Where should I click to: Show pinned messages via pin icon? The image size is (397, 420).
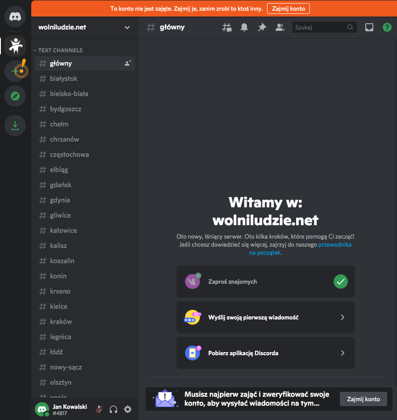point(262,27)
